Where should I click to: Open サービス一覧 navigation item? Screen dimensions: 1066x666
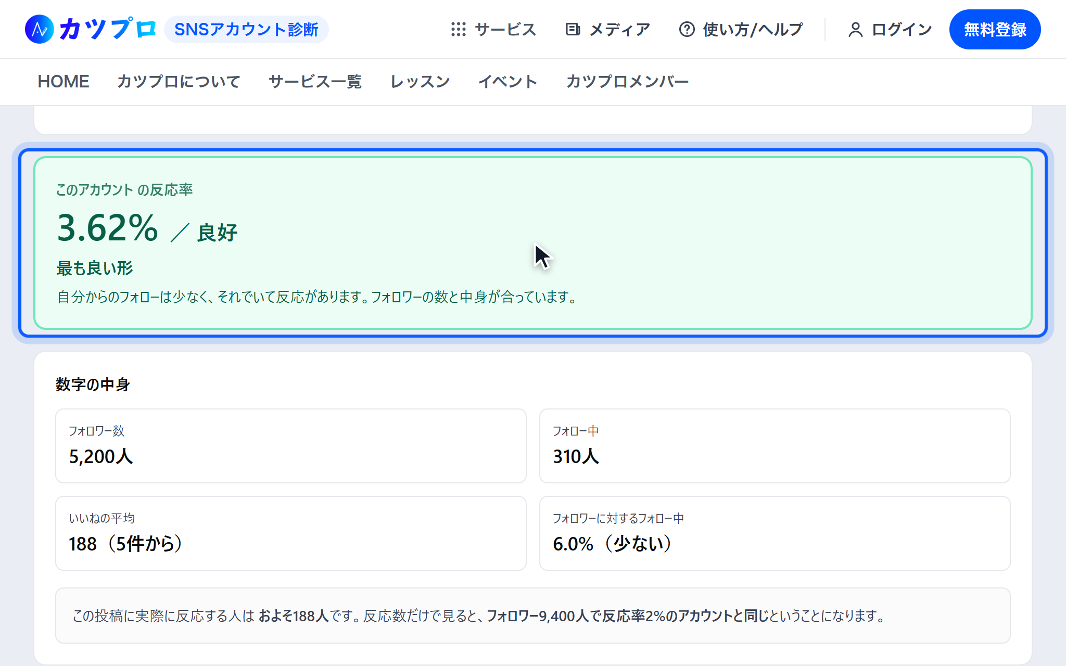pos(315,82)
